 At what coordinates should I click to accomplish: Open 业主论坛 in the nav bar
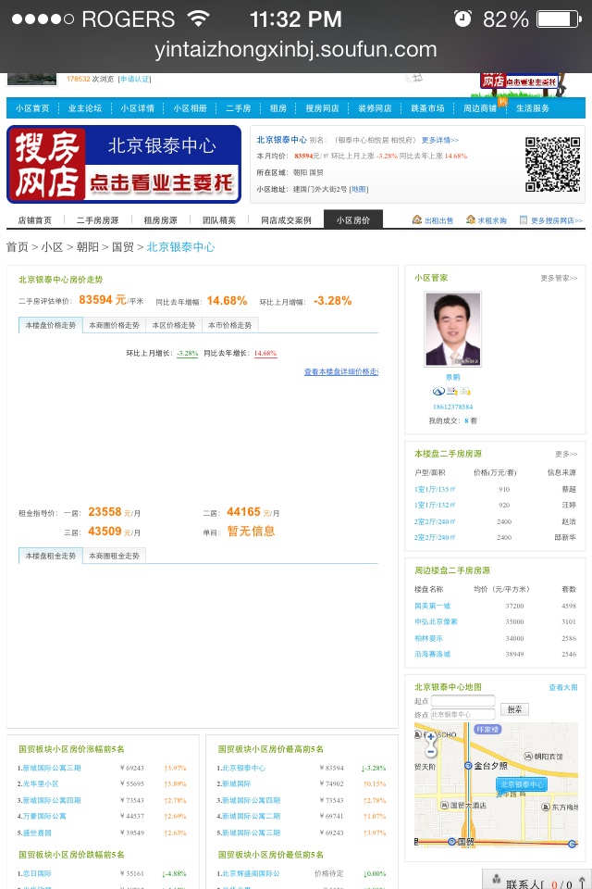click(x=85, y=108)
